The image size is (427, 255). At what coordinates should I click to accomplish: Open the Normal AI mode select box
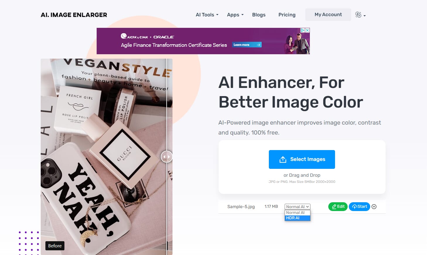coord(297,207)
